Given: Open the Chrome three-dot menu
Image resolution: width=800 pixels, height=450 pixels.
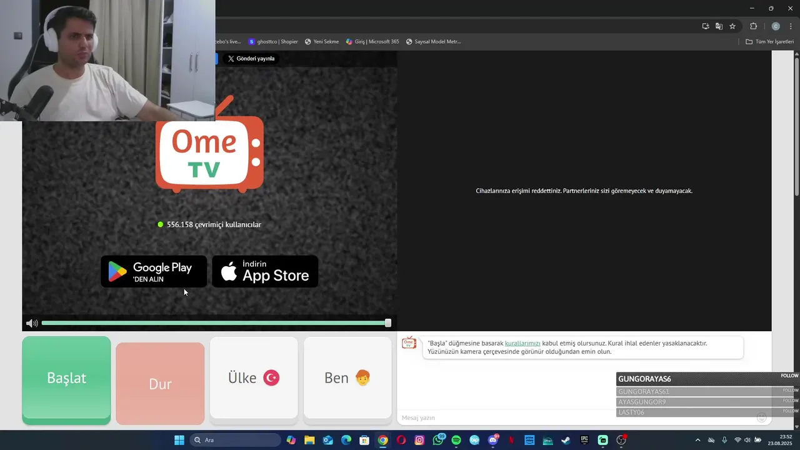Looking at the screenshot, I should [791, 26].
